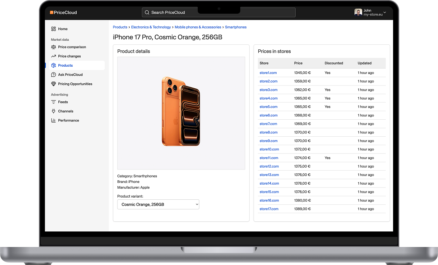Click the Channels plug icon
This screenshot has width=438, height=265.
[x=53, y=111]
